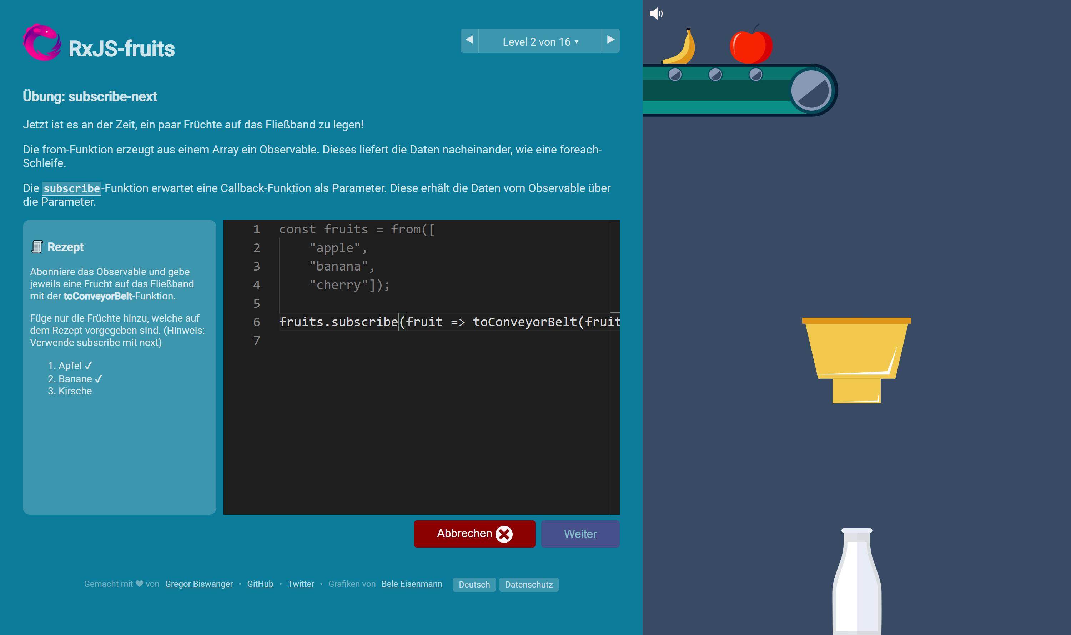Click the Twitter link in footer
Image resolution: width=1071 pixels, height=635 pixels.
click(300, 584)
